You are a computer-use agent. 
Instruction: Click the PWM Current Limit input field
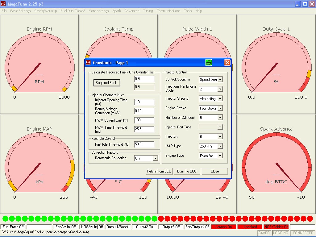tap(144, 120)
